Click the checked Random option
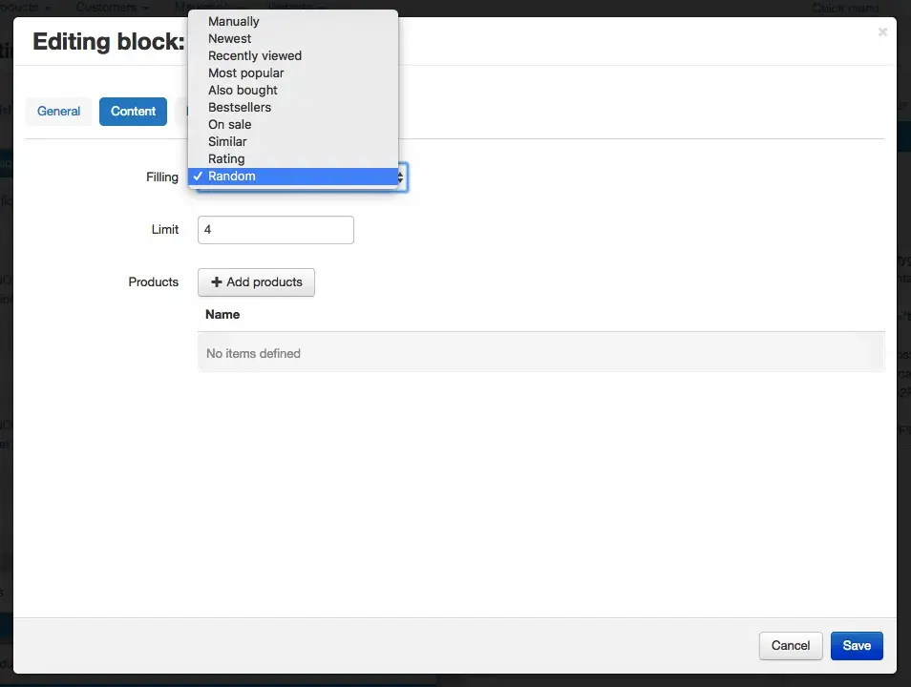The height and width of the screenshot is (687, 911). [x=231, y=176]
